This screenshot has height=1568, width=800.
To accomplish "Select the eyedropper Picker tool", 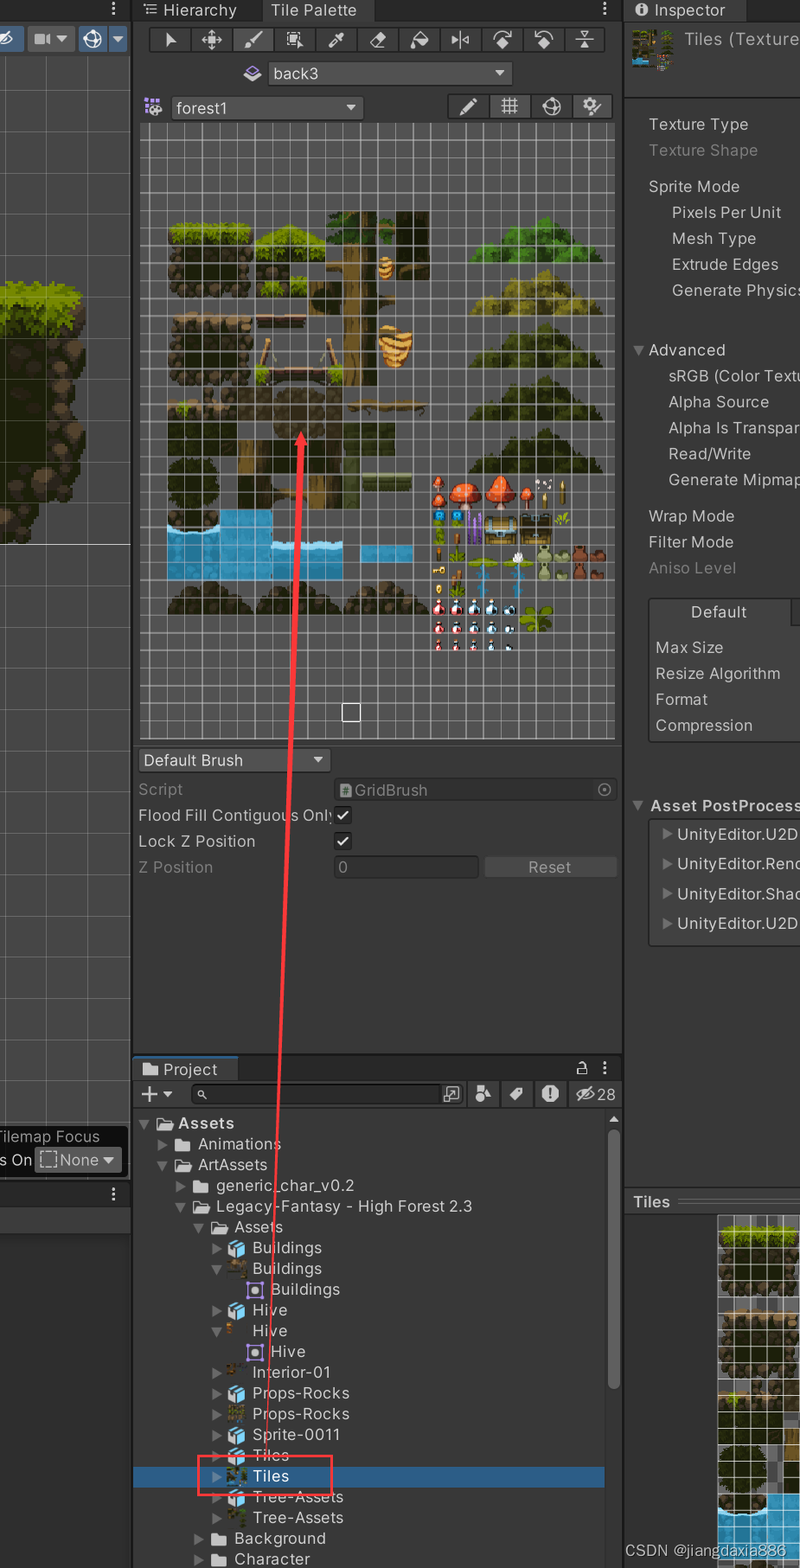I will point(336,40).
